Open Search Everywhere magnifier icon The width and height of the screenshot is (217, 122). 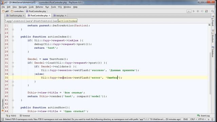[213, 11]
